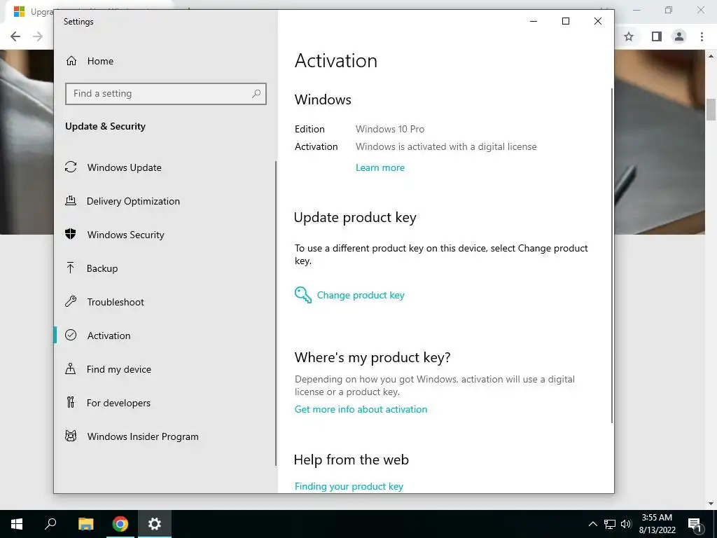Select the Find my device icon
The image size is (717, 538).
pyautogui.click(x=71, y=368)
